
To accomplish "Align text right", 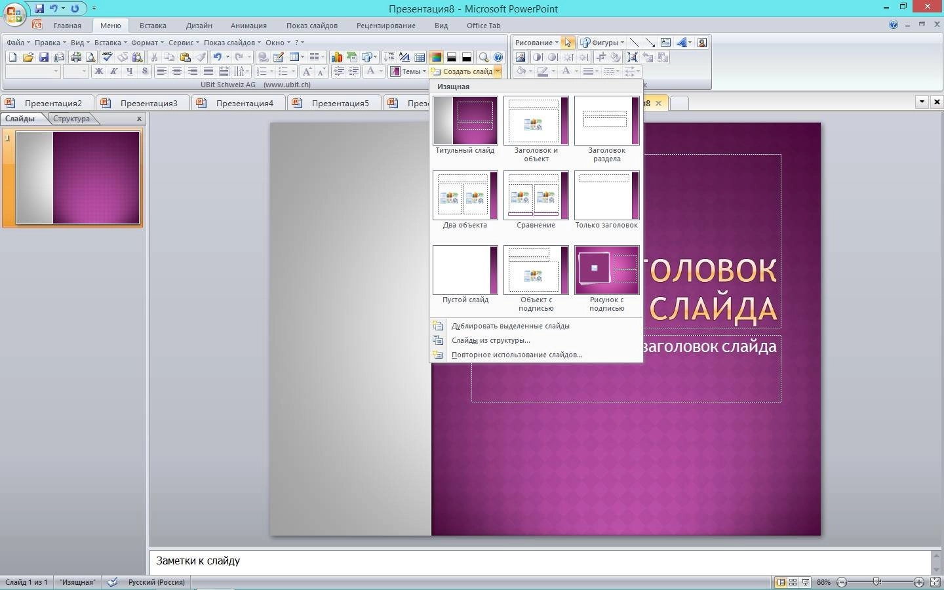I will [192, 71].
